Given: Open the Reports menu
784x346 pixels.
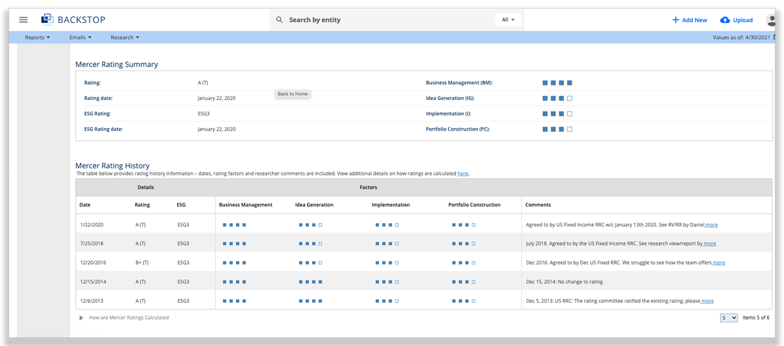Looking at the screenshot, I should pyautogui.click(x=37, y=37).
